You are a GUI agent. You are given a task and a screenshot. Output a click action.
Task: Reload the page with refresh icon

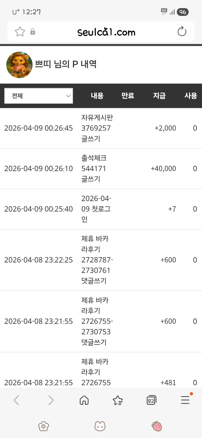182,32
